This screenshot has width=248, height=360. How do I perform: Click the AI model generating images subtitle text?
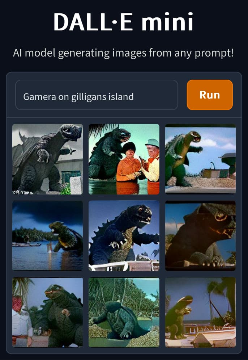[x=123, y=53]
